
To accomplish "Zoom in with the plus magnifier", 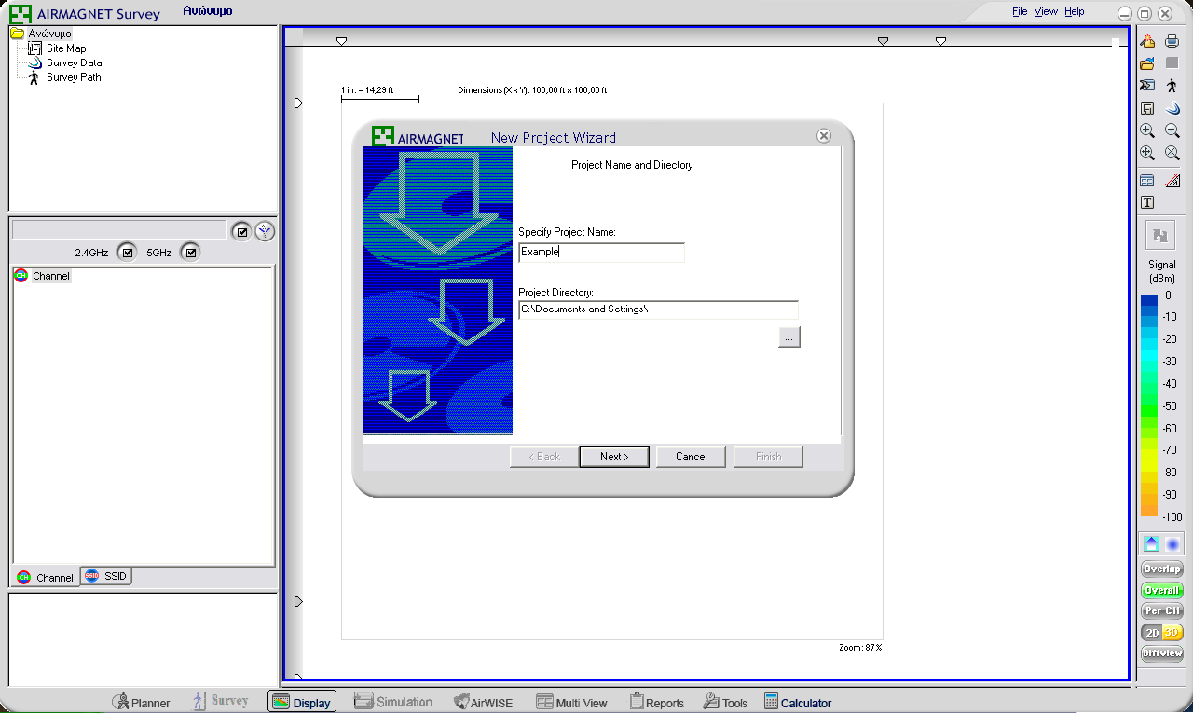I will [x=1147, y=130].
